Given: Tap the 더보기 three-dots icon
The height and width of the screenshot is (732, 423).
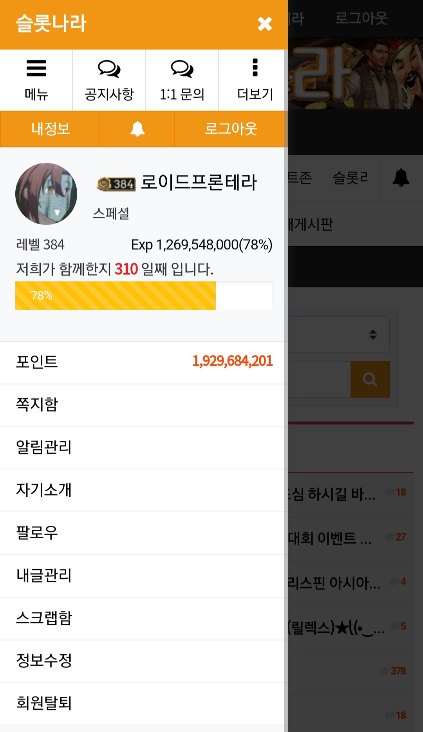Looking at the screenshot, I should point(255,67).
